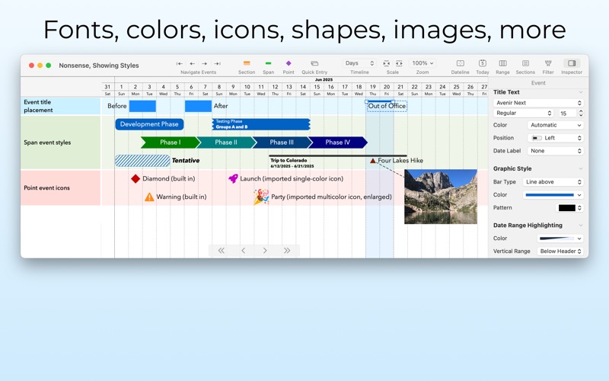Select the blue span labeled After
This screenshot has height=381, width=609.
pos(198,106)
